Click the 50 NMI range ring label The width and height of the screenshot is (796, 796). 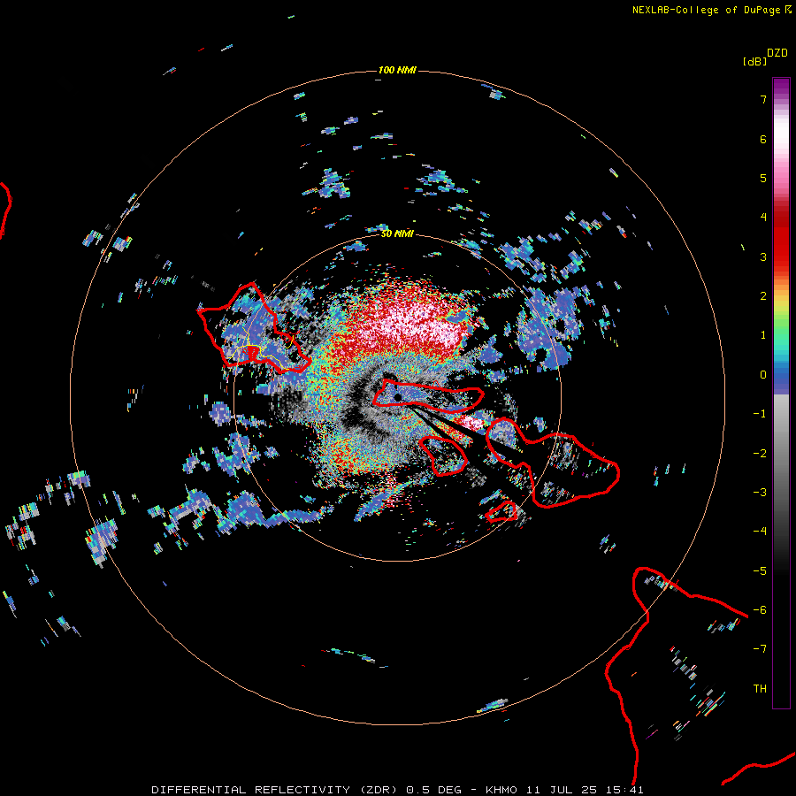(397, 233)
